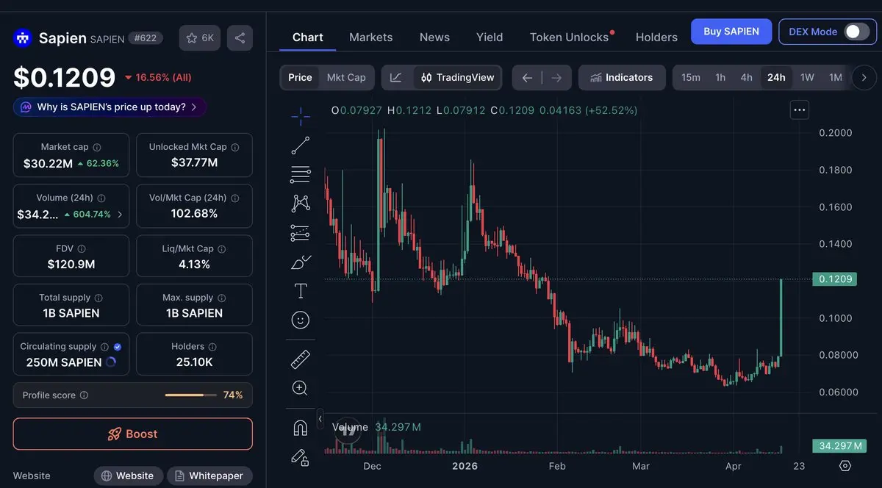Toggle DEX Mode switch
882x488 pixels.
pyautogui.click(x=856, y=32)
